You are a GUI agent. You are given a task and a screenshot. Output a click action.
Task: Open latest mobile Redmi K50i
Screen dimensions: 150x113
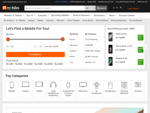pyautogui.click(x=91, y=2)
